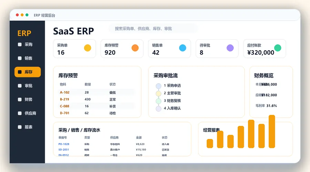Click the ¥19,180 amount cell
This screenshot has height=172, width=310.
141,150
